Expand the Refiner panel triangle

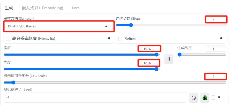coord(221,39)
